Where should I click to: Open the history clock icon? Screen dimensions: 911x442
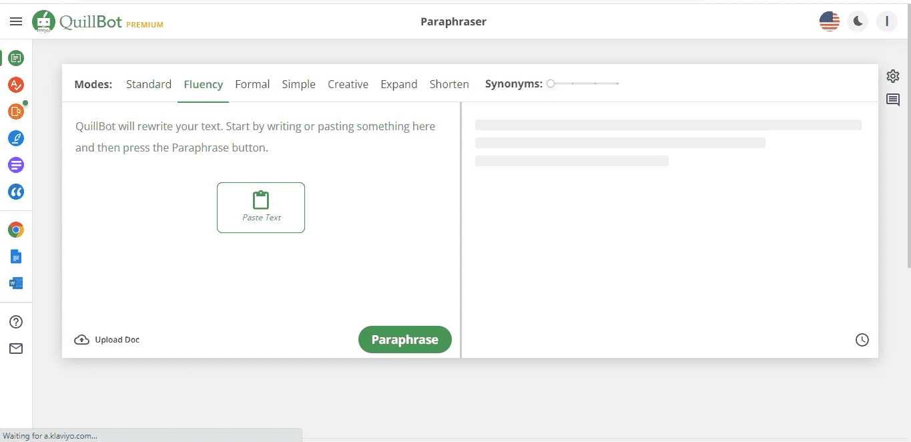point(862,340)
